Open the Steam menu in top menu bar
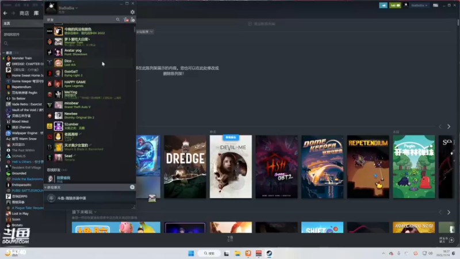The height and width of the screenshot is (259, 460). (7, 5)
